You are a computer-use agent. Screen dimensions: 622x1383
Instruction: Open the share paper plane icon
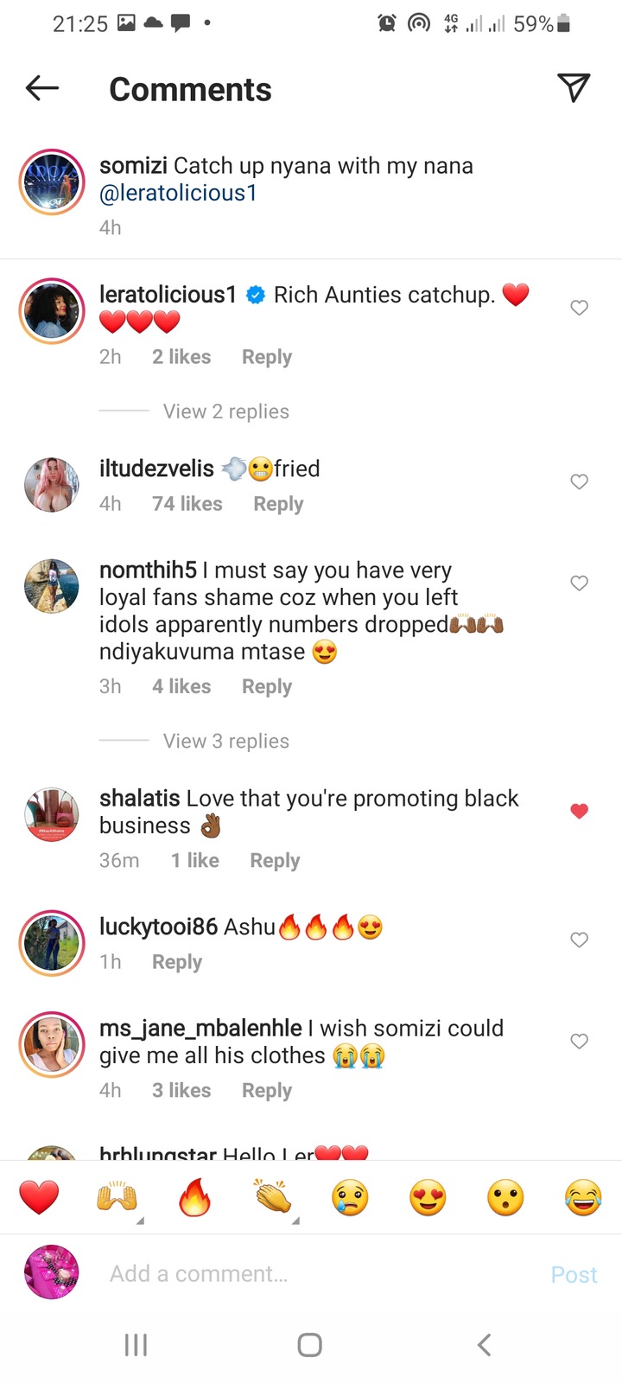(x=574, y=87)
